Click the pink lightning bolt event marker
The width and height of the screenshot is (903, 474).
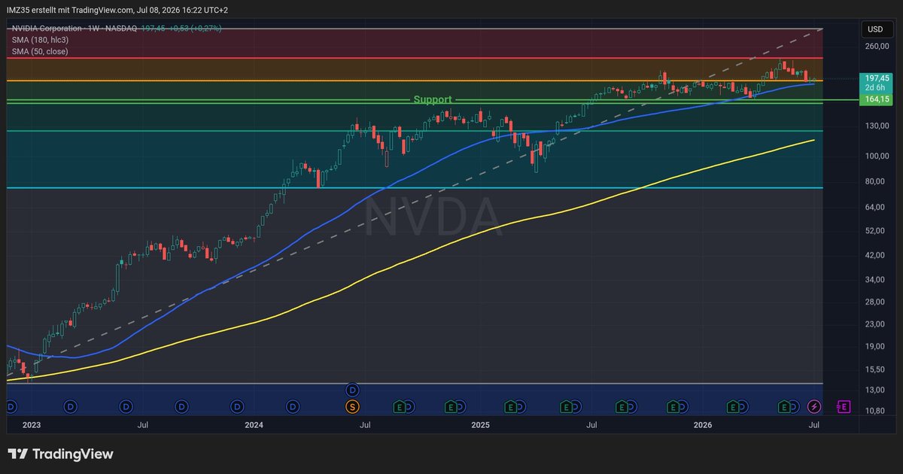click(x=814, y=406)
